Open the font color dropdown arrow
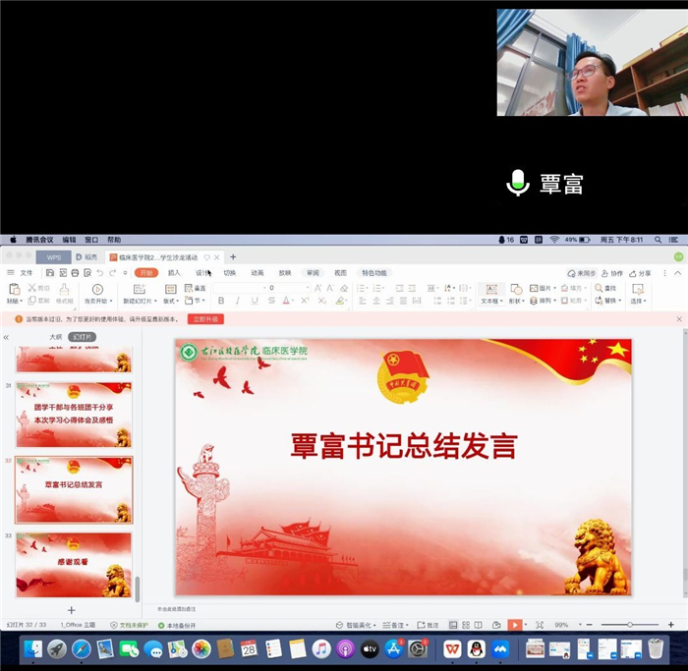Viewport: 688px width, 671px height. [x=293, y=301]
